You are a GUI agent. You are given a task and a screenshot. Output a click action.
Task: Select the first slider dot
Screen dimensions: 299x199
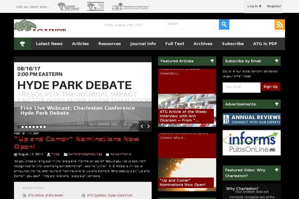19,127
